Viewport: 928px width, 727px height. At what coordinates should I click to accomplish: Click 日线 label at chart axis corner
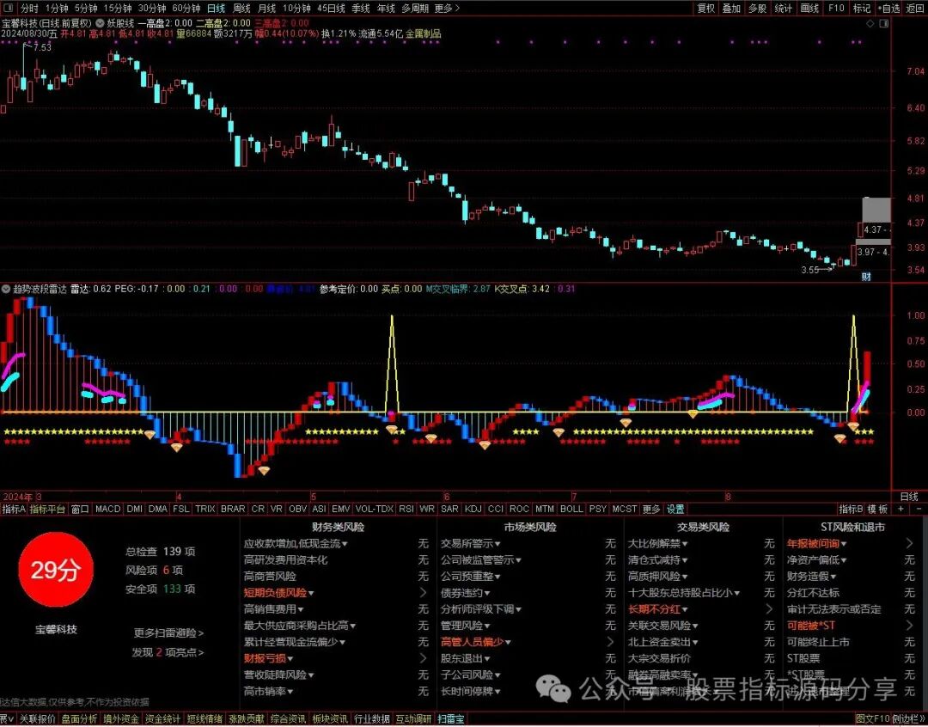[909, 496]
